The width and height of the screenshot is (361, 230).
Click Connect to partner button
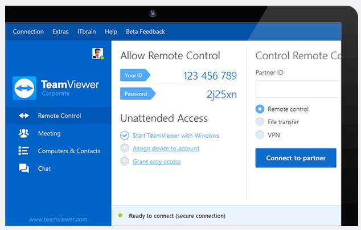[296, 158]
